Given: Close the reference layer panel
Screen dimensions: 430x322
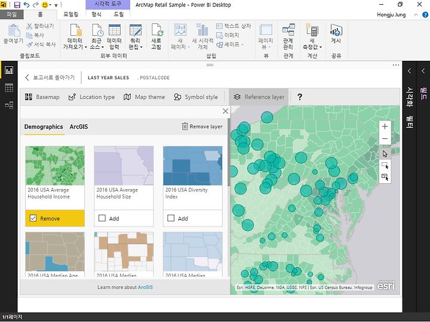Looking at the screenshot, I should pos(225,111).
